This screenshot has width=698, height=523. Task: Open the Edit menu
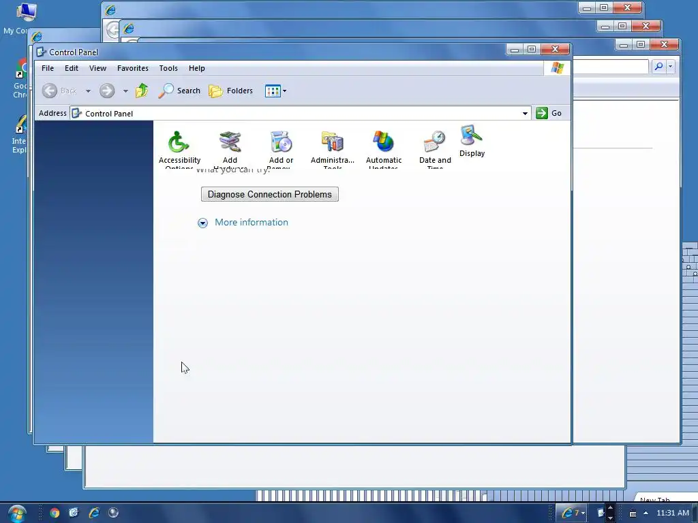71,68
